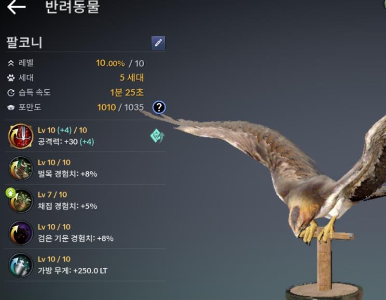This screenshot has width=386, height=300.
Task: Tap the teal skill change diamond icon
Action: [157, 136]
